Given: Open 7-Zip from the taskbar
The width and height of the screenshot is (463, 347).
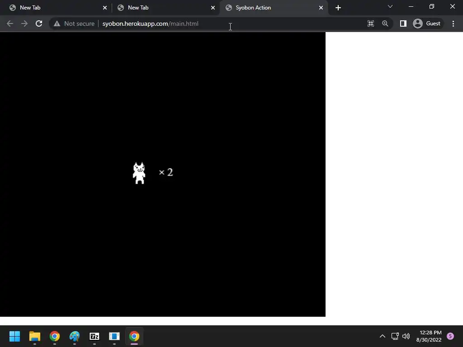Looking at the screenshot, I should pyautogui.click(x=94, y=336).
